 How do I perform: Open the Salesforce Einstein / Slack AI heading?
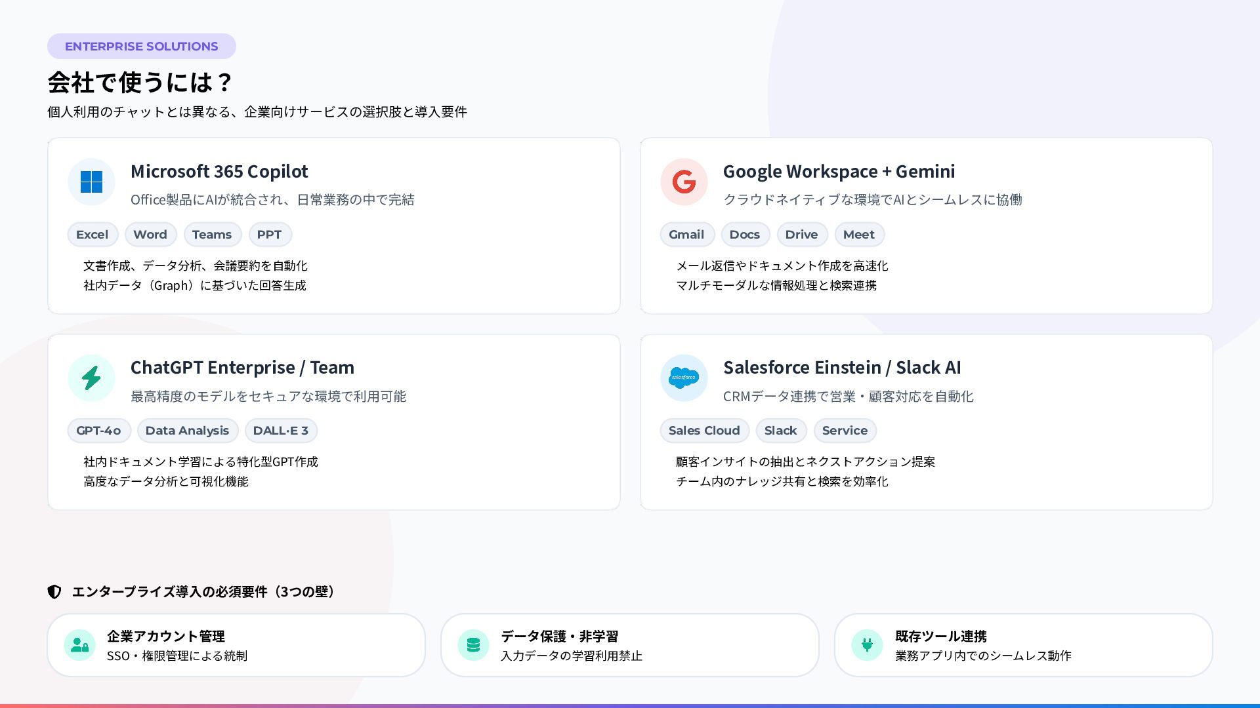842,367
